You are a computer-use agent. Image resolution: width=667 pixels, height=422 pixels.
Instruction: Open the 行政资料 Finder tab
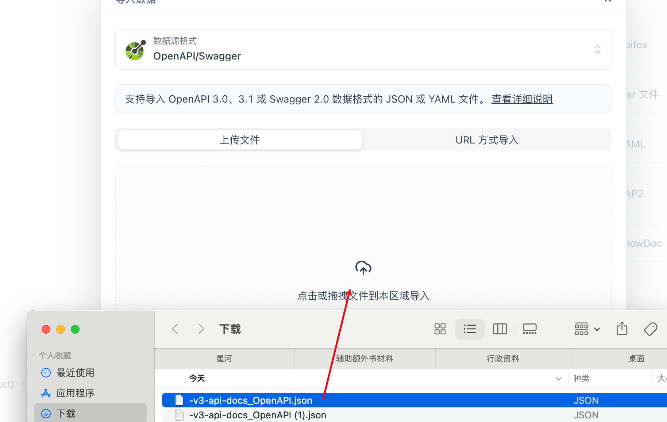pyautogui.click(x=503, y=358)
